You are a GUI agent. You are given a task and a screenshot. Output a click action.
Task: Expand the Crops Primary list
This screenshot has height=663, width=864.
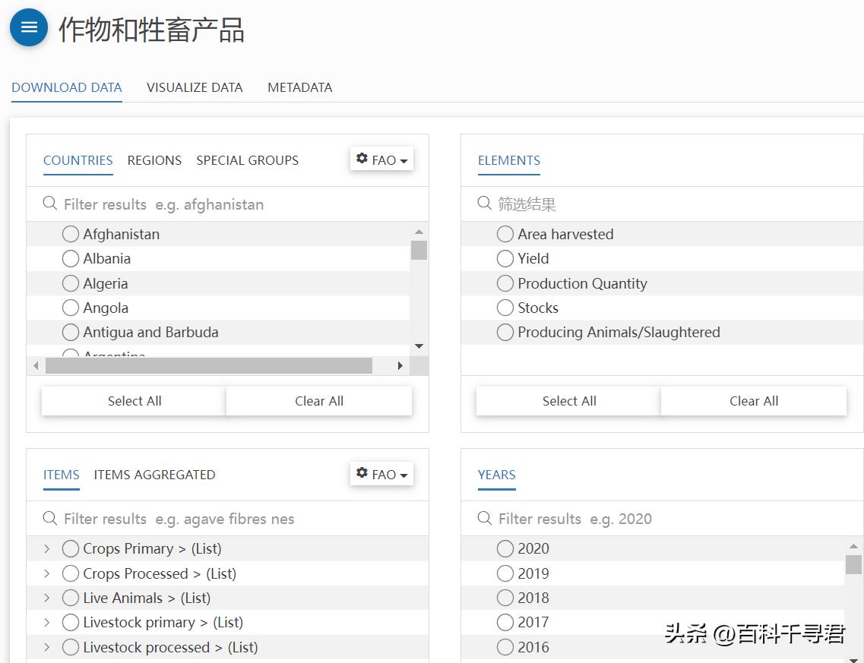tap(46, 548)
